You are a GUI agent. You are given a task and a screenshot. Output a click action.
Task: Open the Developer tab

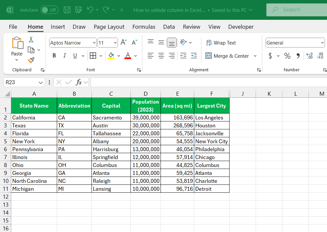coord(241,27)
